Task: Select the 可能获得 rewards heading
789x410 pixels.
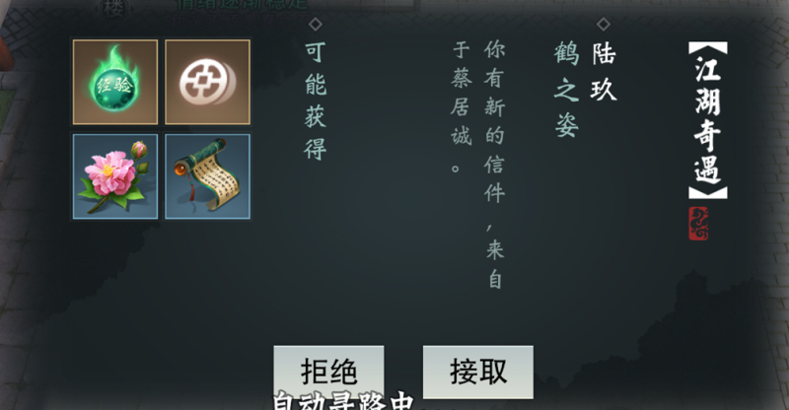Action: tap(316, 101)
